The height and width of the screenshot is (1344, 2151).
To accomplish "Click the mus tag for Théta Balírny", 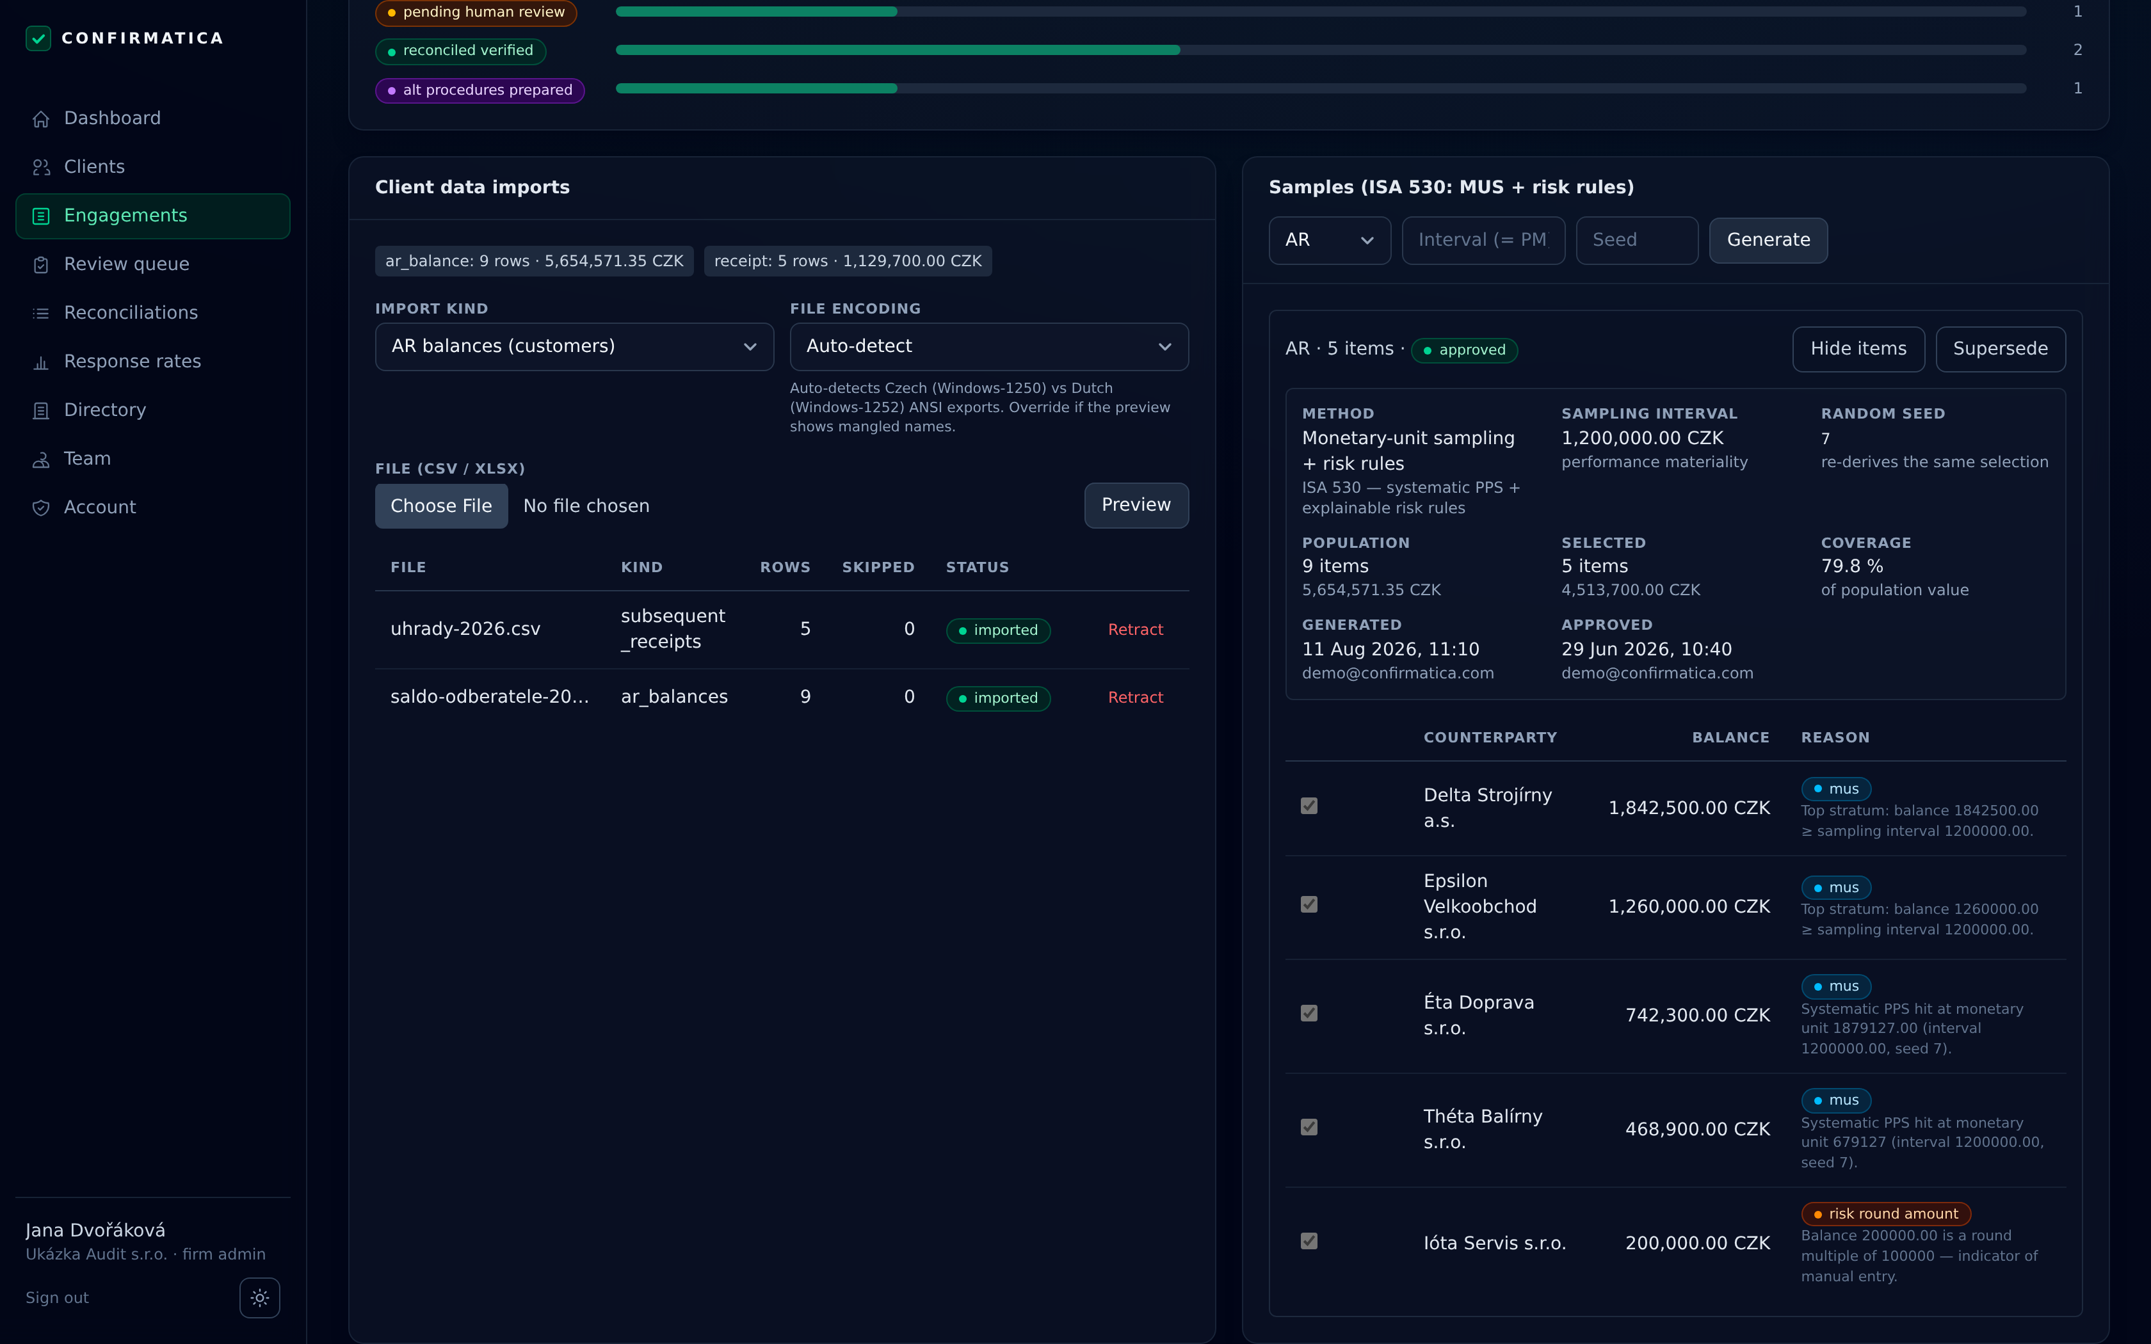I will pos(1836,1100).
